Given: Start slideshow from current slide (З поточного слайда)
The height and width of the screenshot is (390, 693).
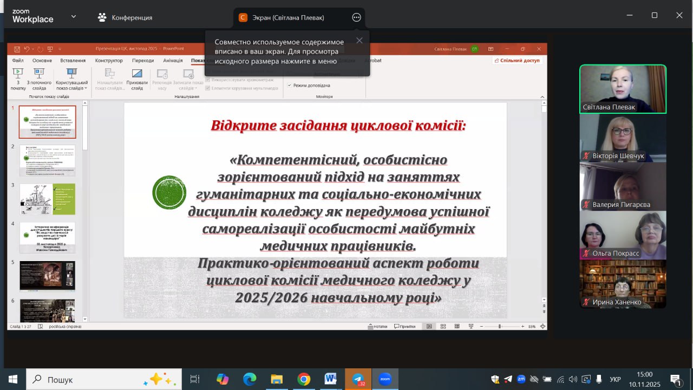Looking at the screenshot, I should pyautogui.click(x=39, y=78).
